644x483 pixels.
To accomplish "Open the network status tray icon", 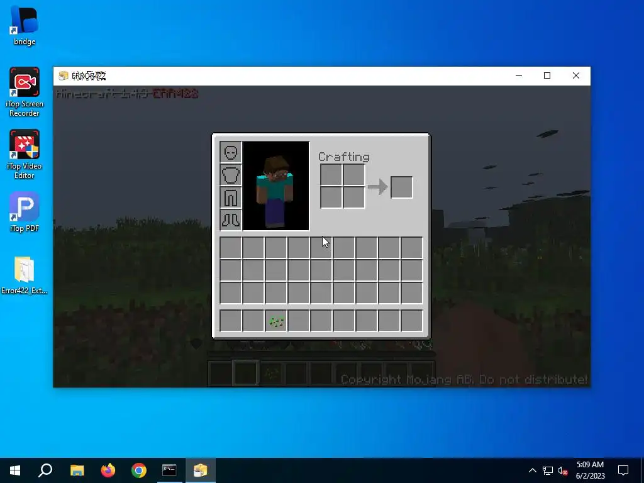I will [548, 470].
